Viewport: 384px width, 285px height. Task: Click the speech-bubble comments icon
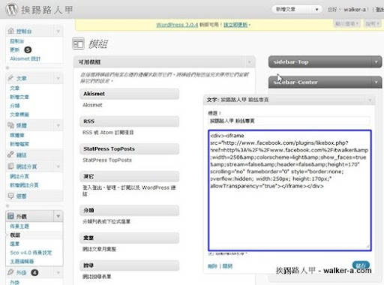[11, 196]
